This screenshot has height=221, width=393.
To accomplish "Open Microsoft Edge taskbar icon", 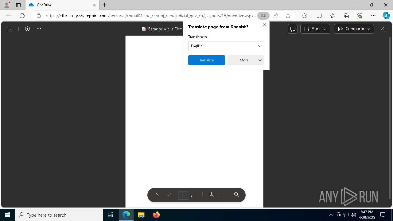I will tap(126, 215).
